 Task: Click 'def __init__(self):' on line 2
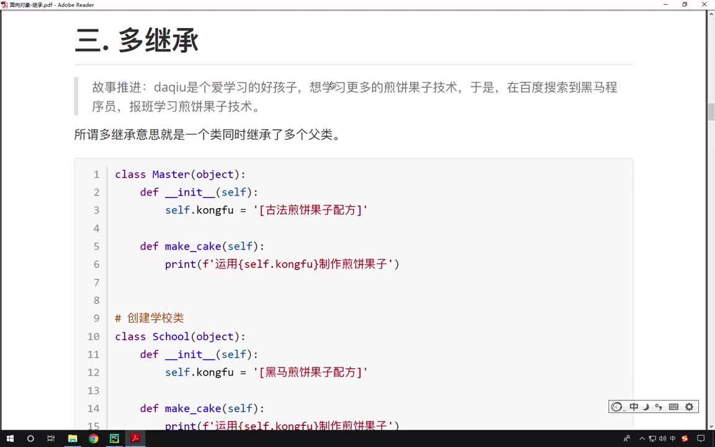199,192
